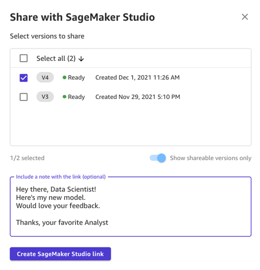The height and width of the screenshot is (270, 260).
Task: Click 'Created Nov 29, 2021 5:10 PM' text
Action: click(x=138, y=97)
